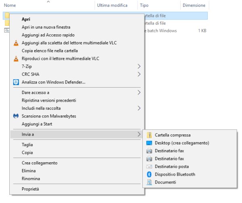Viewport: 242px width, 203px height.
Task: Expand the Dare accesso a submenu arrow
Action: point(139,92)
